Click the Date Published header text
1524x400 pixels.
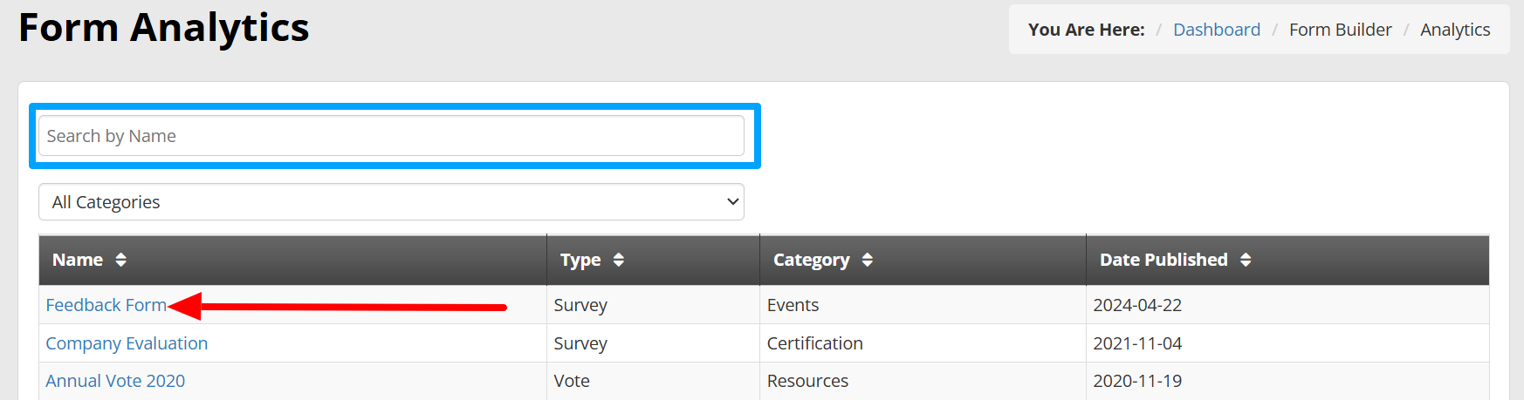click(x=1164, y=260)
